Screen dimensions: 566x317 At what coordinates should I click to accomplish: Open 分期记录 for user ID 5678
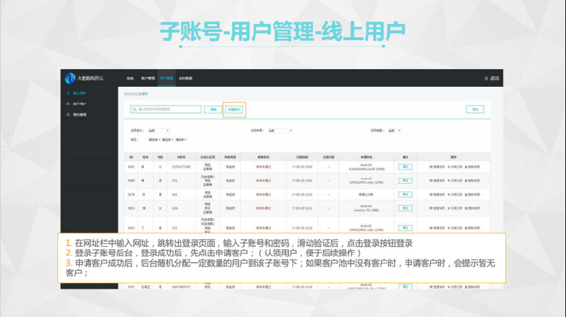[455, 194]
